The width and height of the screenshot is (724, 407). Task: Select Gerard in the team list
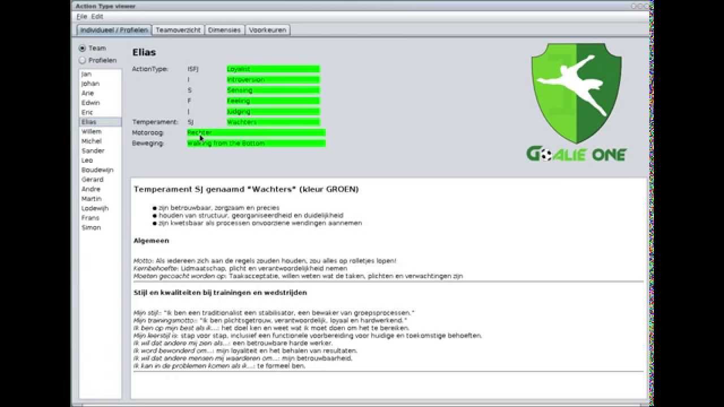tap(100, 180)
